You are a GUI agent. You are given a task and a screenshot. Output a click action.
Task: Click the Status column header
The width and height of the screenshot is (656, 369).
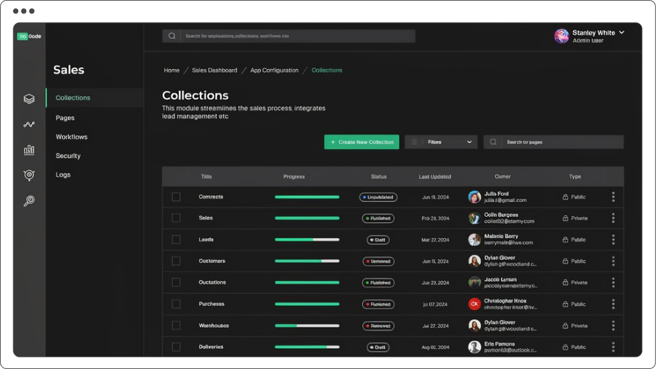click(378, 176)
